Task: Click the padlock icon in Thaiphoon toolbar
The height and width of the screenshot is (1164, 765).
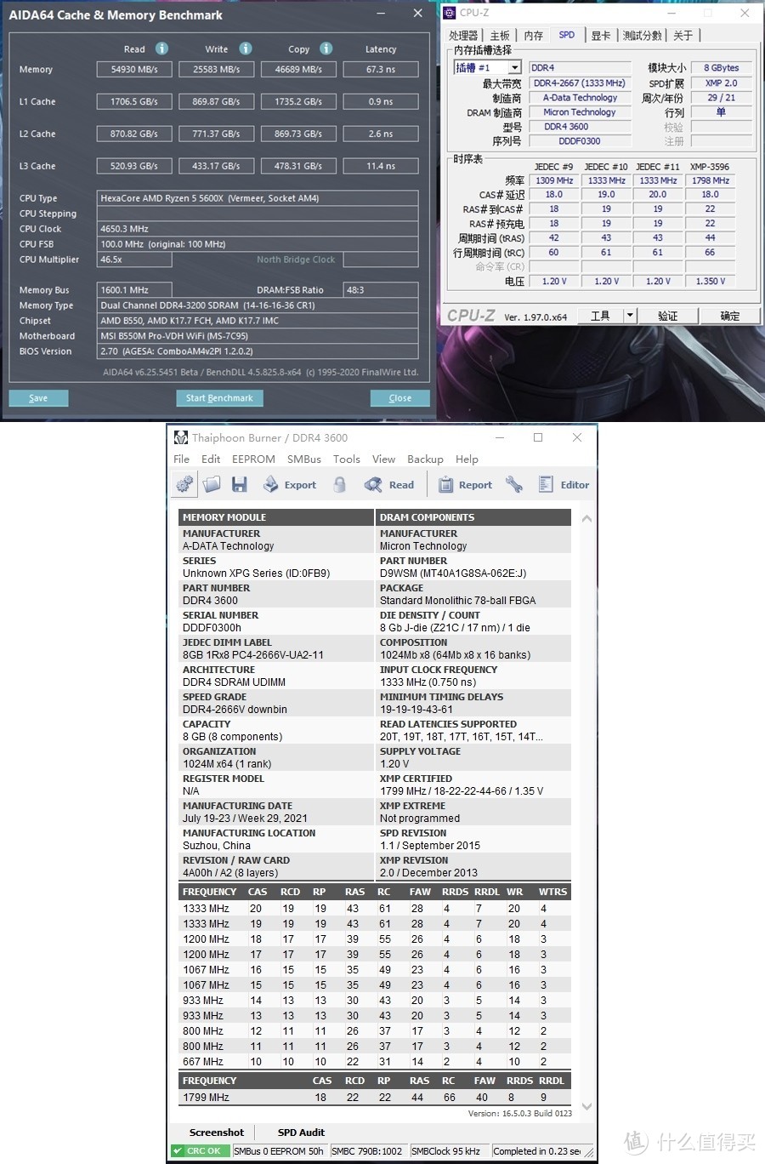Action: click(x=339, y=485)
